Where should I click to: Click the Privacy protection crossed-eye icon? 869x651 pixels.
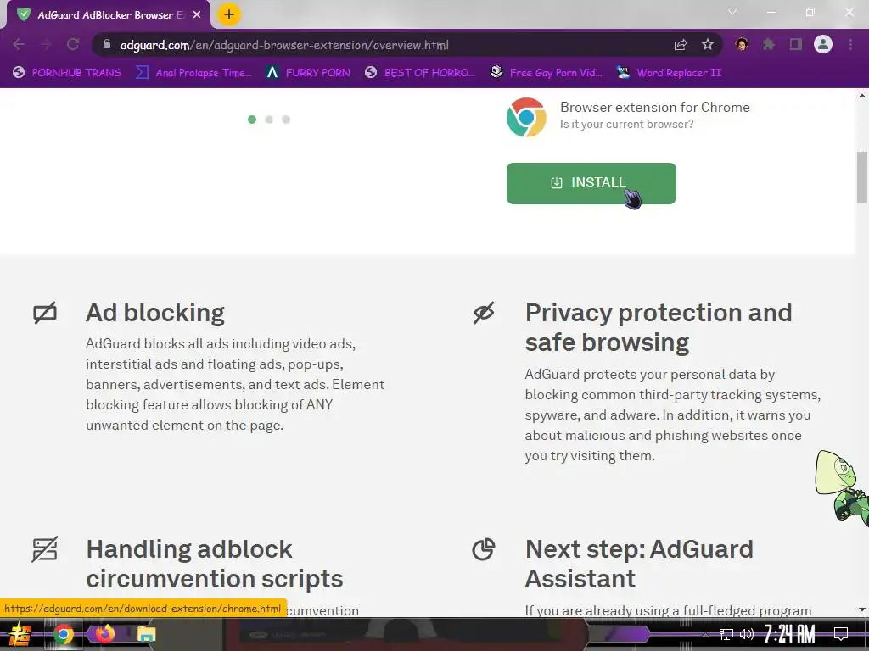[x=483, y=313]
